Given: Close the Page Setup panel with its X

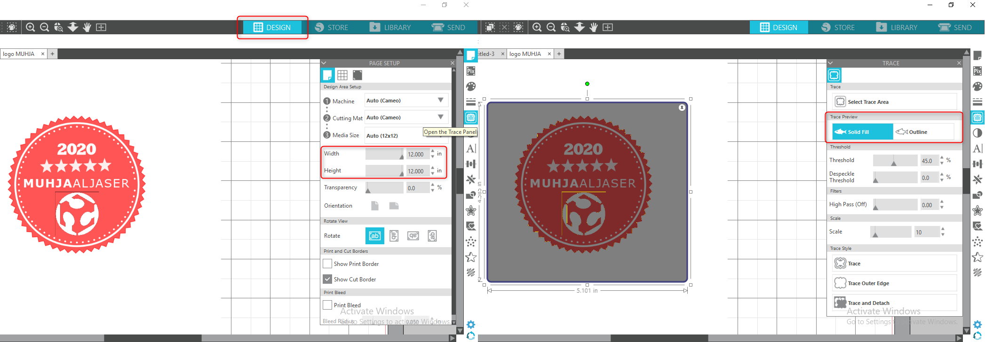Looking at the screenshot, I should pos(453,63).
